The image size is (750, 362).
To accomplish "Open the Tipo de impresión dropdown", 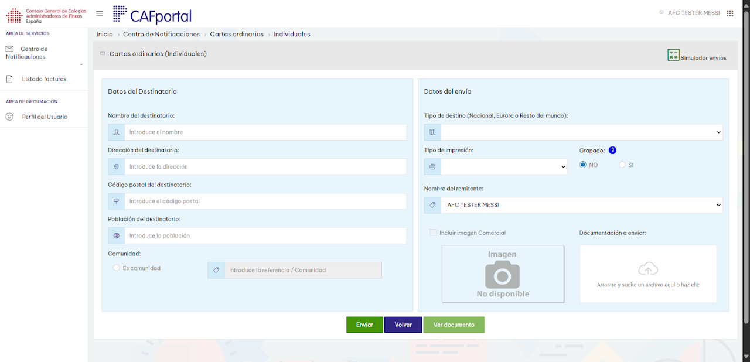I will click(x=496, y=167).
